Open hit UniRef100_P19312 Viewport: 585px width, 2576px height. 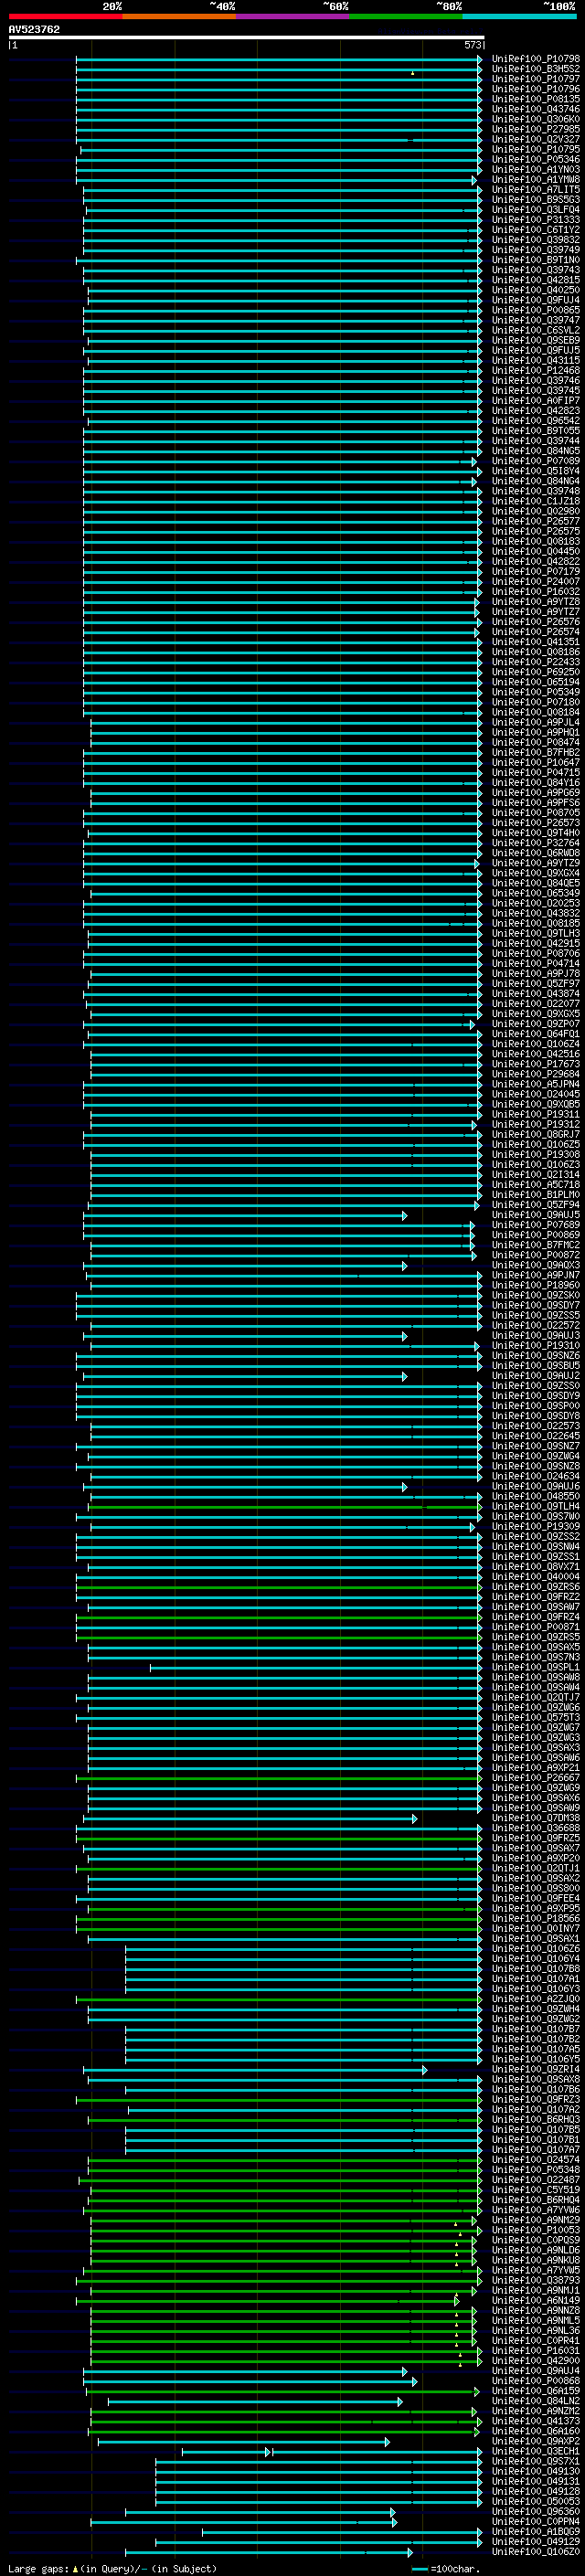pyautogui.click(x=535, y=1125)
